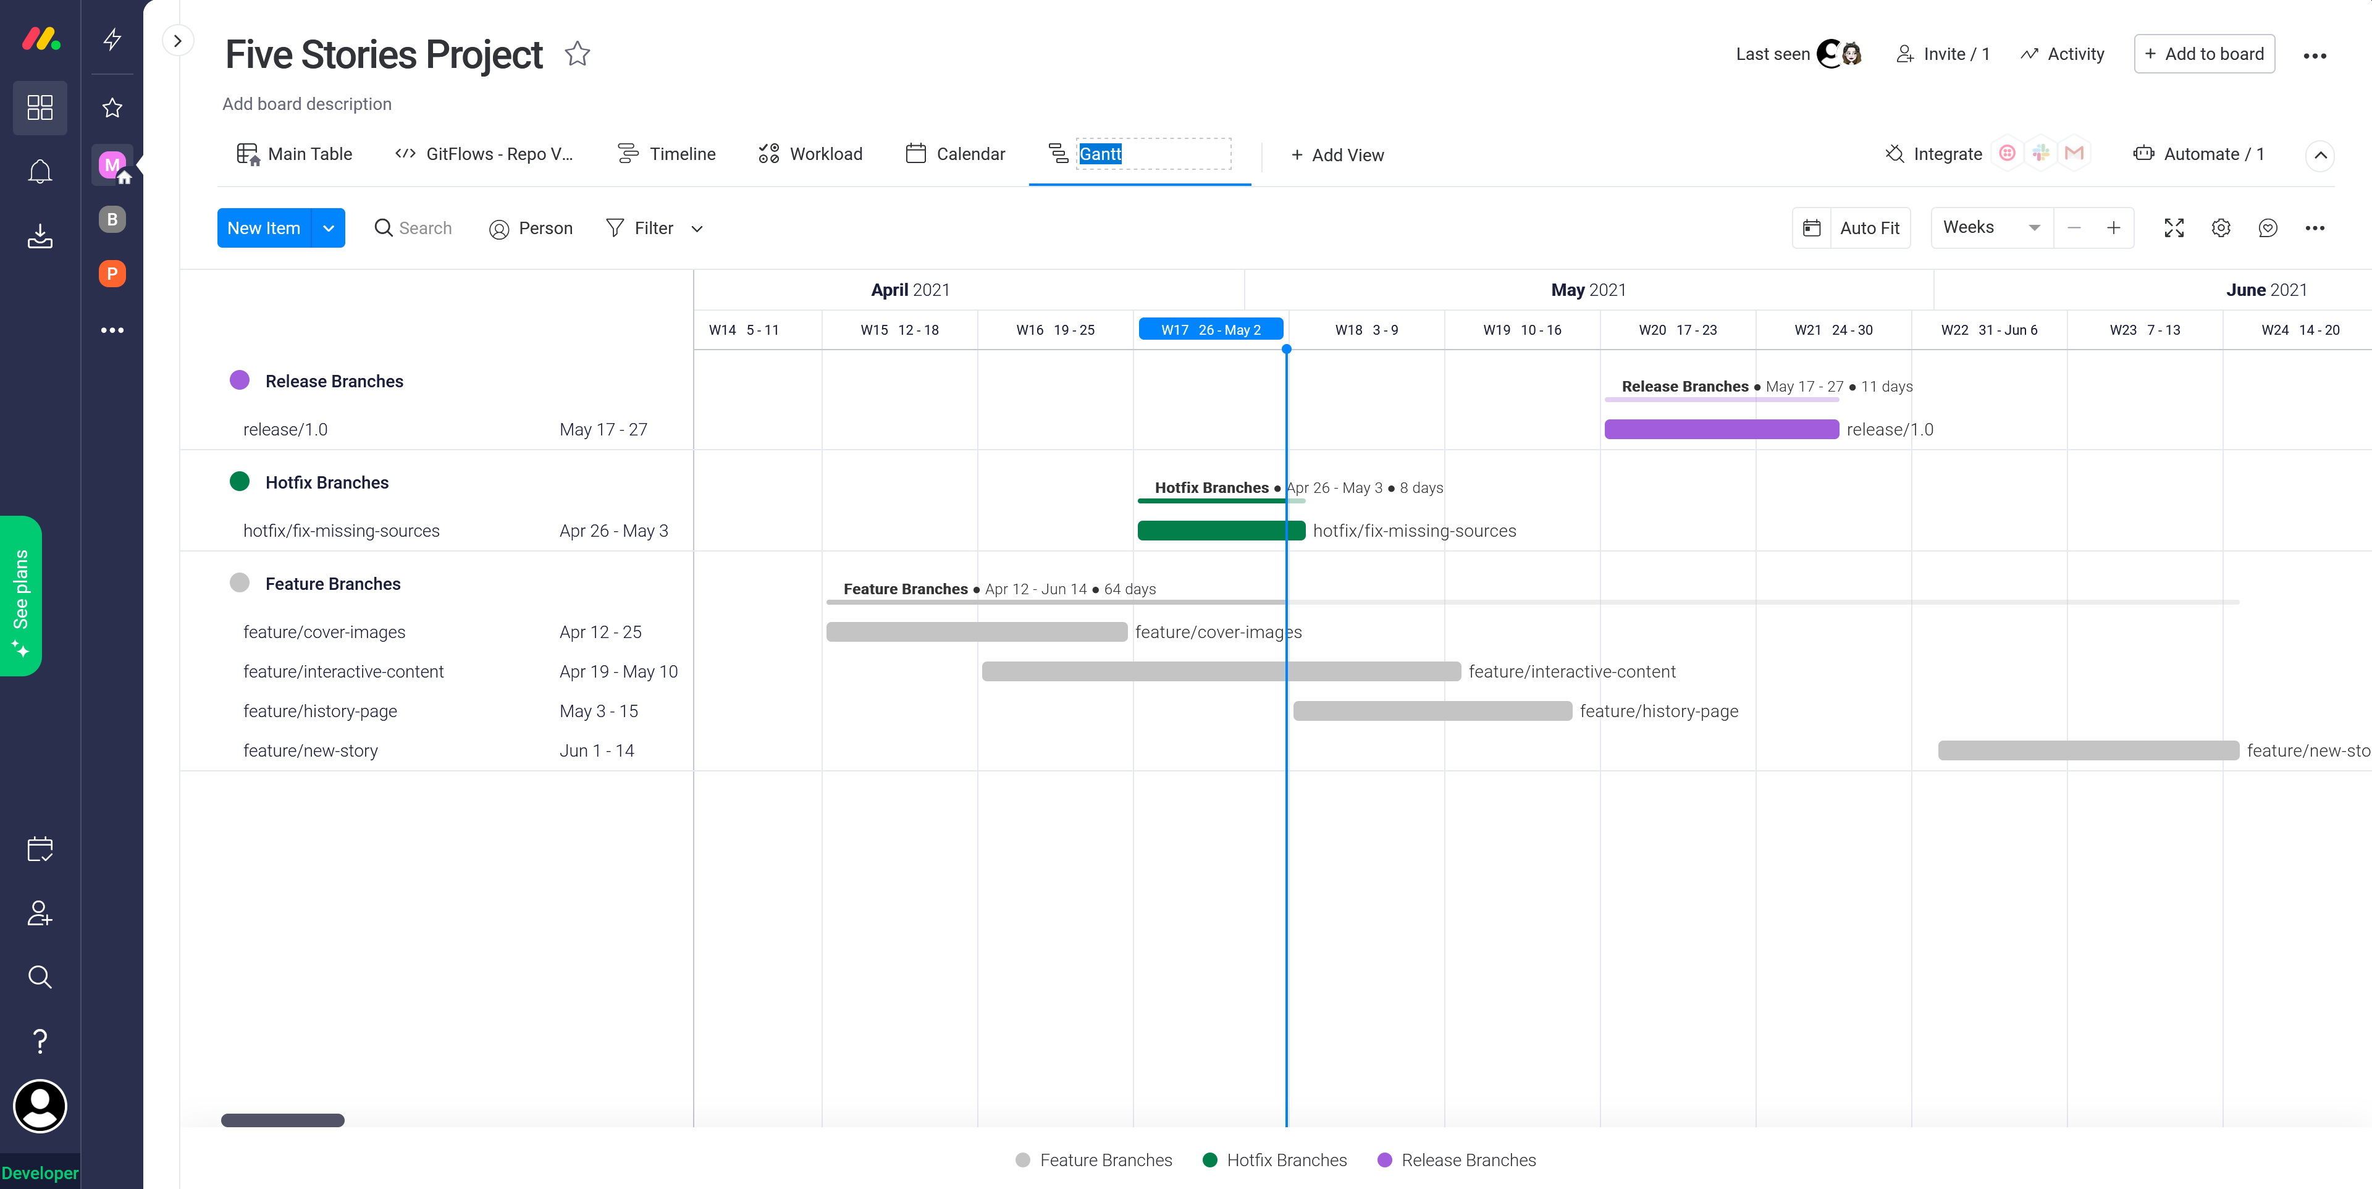
Task: Open Gantt settings gear icon
Action: (x=2220, y=229)
